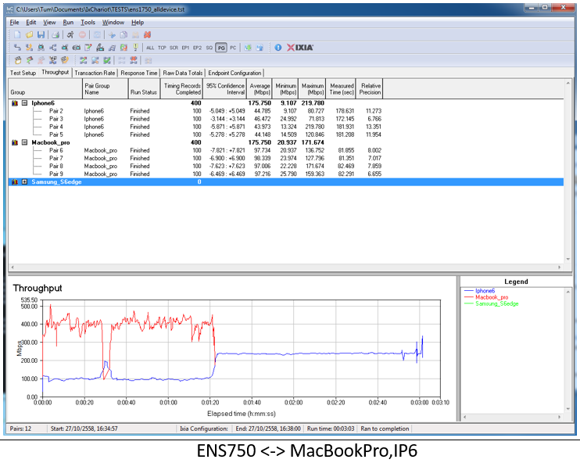Open the View menu
The image size is (580, 463).
click(49, 23)
